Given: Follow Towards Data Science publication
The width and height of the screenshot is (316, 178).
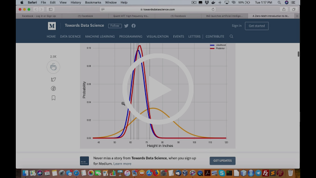Looking at the screenshot, I should click(x=115, y=26).
